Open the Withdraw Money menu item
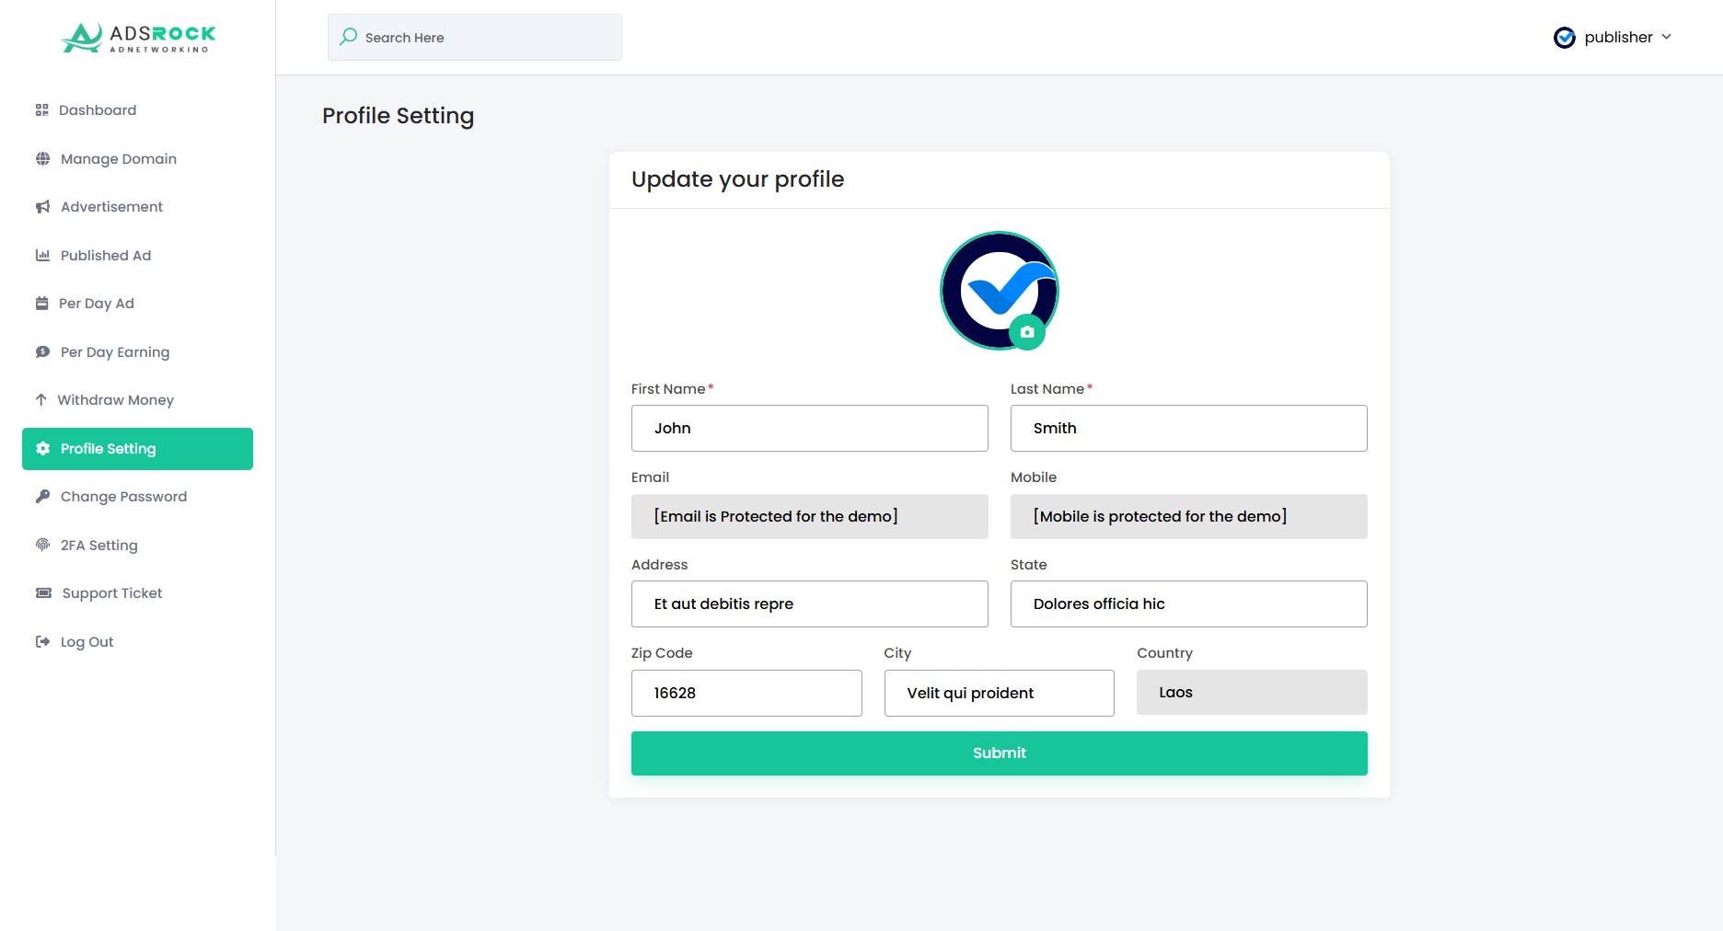 pyautogui.click(x=115, y=400)
